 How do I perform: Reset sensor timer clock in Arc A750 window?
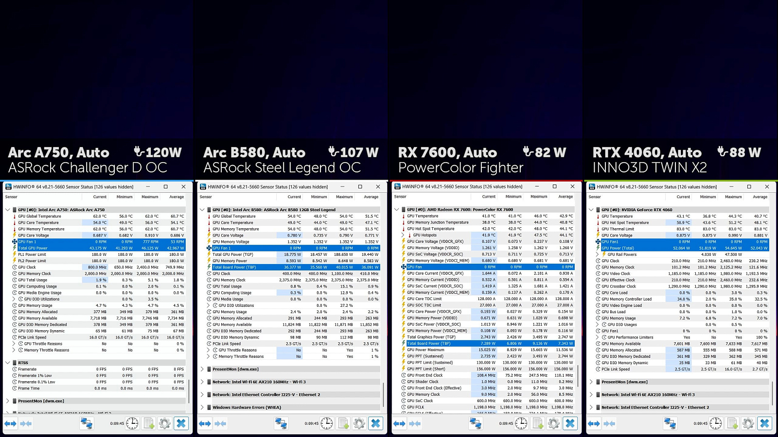132,423
